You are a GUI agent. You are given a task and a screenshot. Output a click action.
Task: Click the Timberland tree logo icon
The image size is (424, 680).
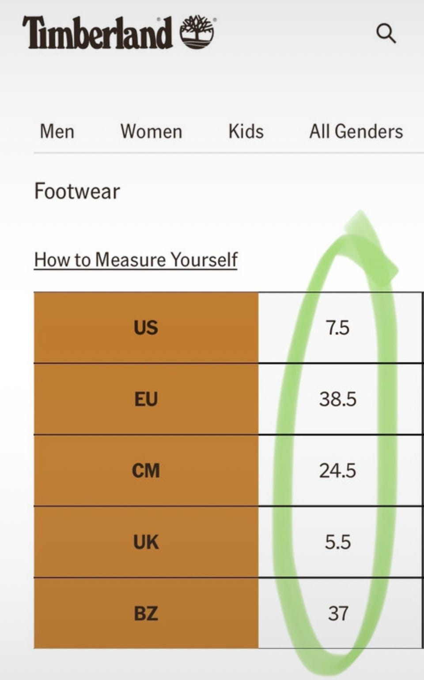click(x=197, y=32)
